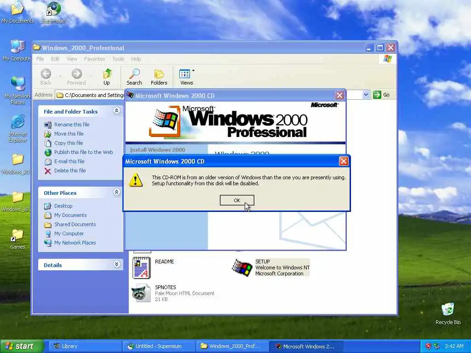
Task: Open the File menu in Explorer
Action: click(x=40, y=59)
